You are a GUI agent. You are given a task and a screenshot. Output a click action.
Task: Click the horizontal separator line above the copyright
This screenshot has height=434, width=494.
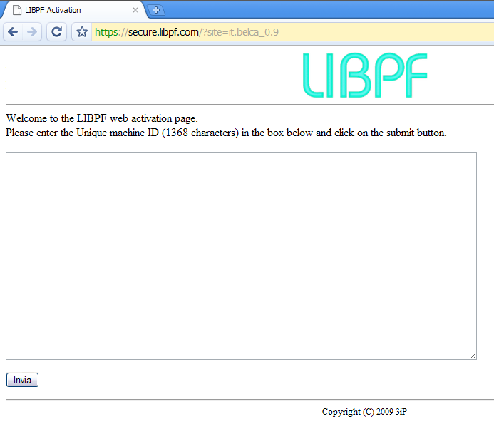pos(249,400)
